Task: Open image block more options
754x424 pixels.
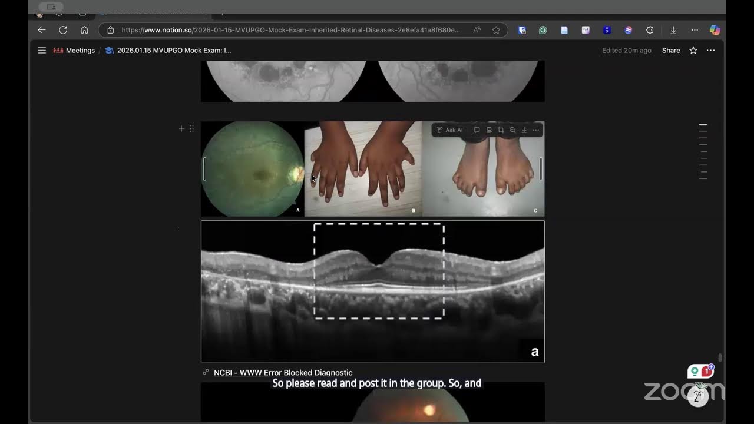Action: pyautogui.click(x=535, y=130)
